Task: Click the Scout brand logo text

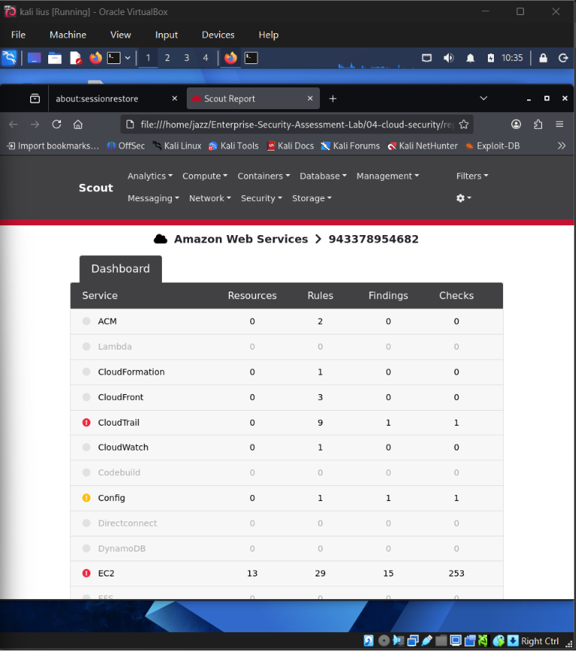Action: pos(96,188)
